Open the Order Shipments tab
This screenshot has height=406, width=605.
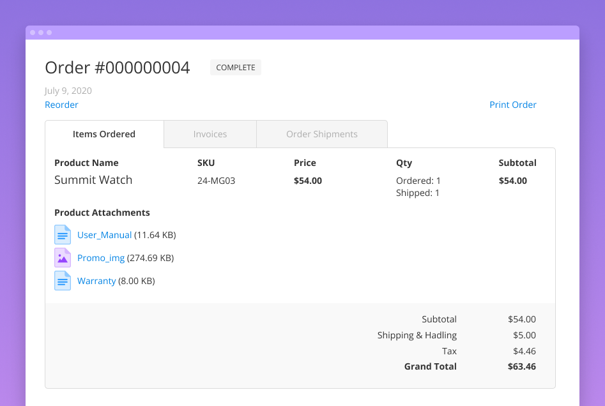[x=321, y=134]
